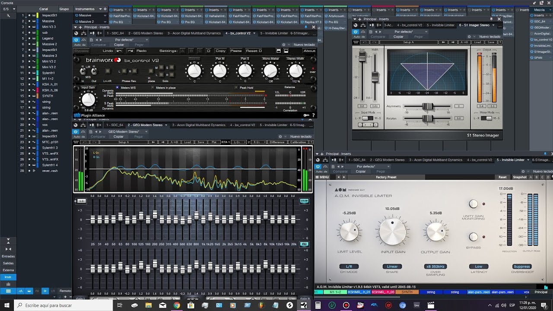This screenshot has width=553, height=311.
Task: Click the Linear shape button
Action: (392, 267)
